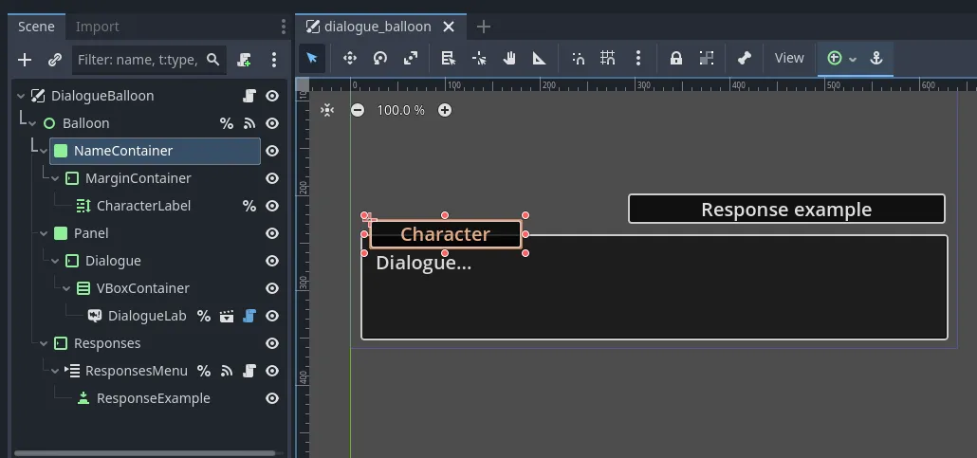Zoom in the canvas
This screenshot has width=977, height=458.
coord(444,110)
